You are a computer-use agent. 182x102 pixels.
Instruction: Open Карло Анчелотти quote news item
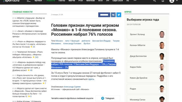[x=29, y=79]
